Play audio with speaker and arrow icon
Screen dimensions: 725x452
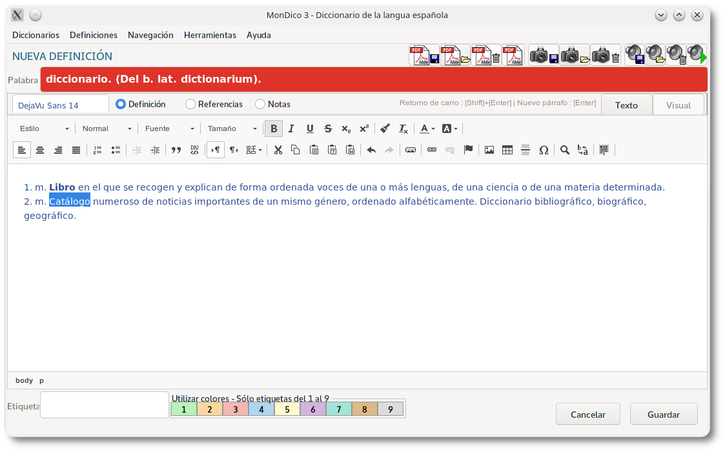click(697, 55)
